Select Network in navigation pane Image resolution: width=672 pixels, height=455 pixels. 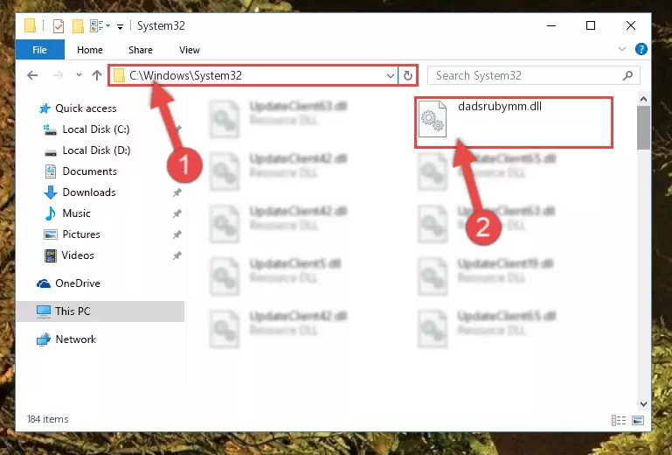75,339
